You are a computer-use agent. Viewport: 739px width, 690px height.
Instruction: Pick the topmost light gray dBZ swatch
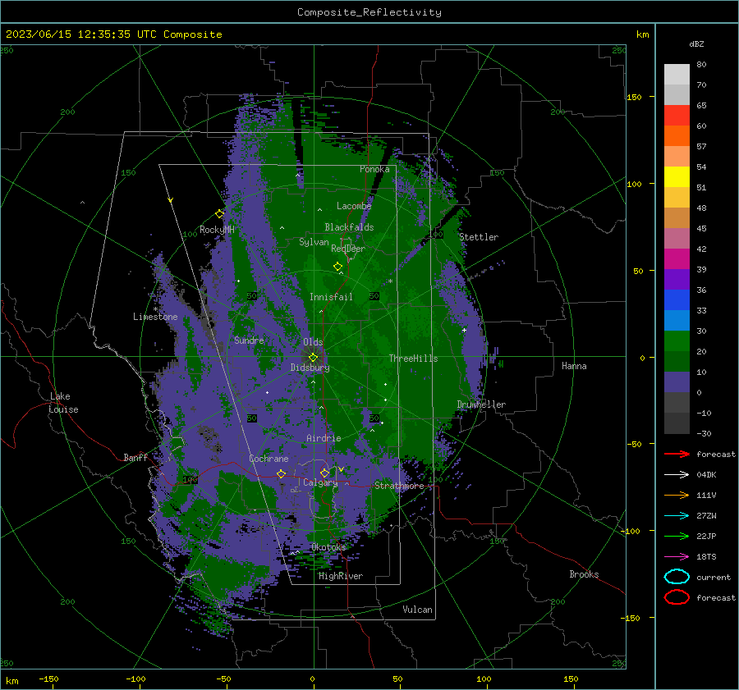click(x=677, y=75)
